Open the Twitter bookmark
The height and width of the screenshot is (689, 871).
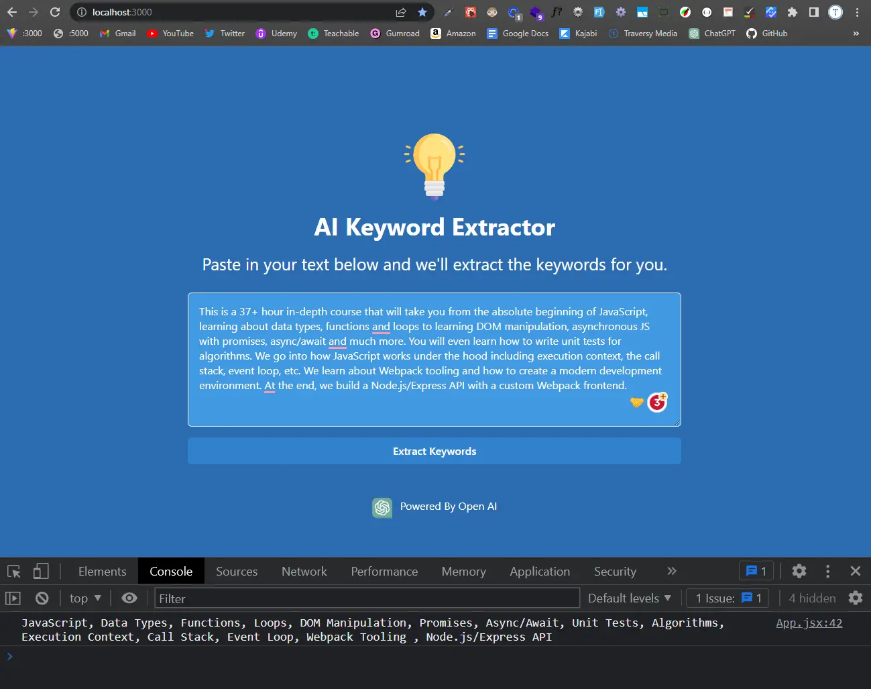pyautogui.click(x=225, y=34)
